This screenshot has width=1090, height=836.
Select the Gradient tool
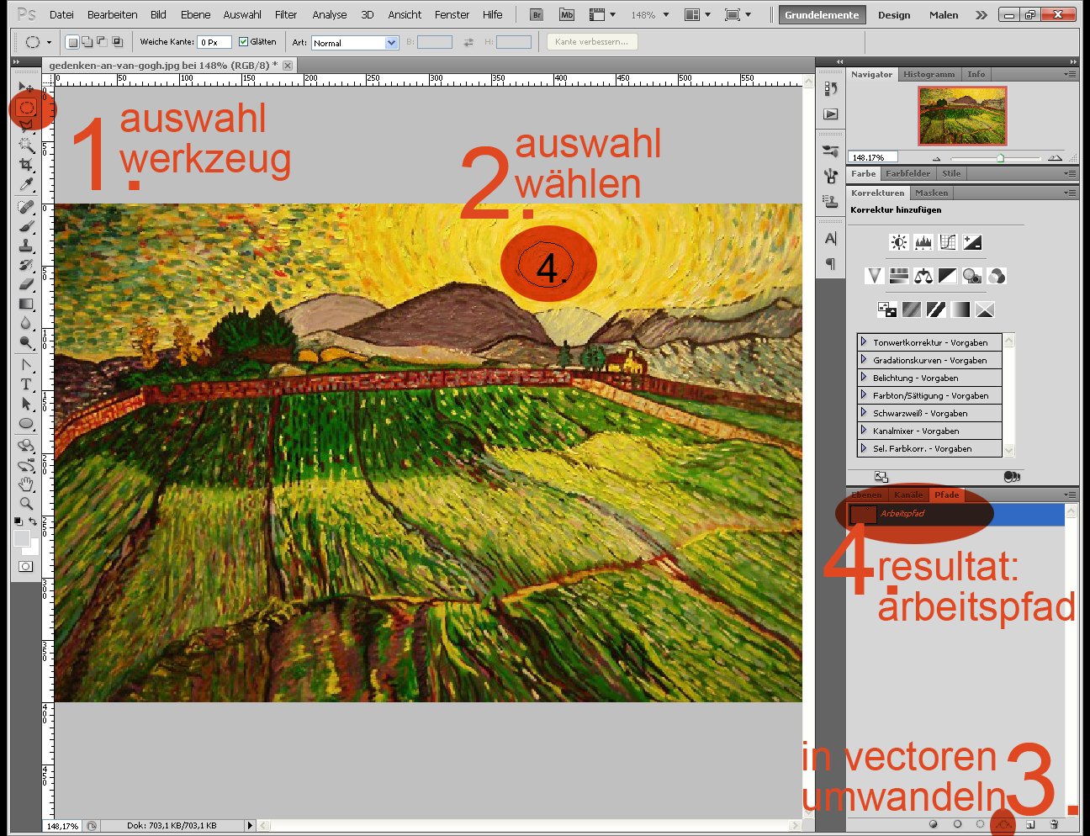tap(26, 304)
